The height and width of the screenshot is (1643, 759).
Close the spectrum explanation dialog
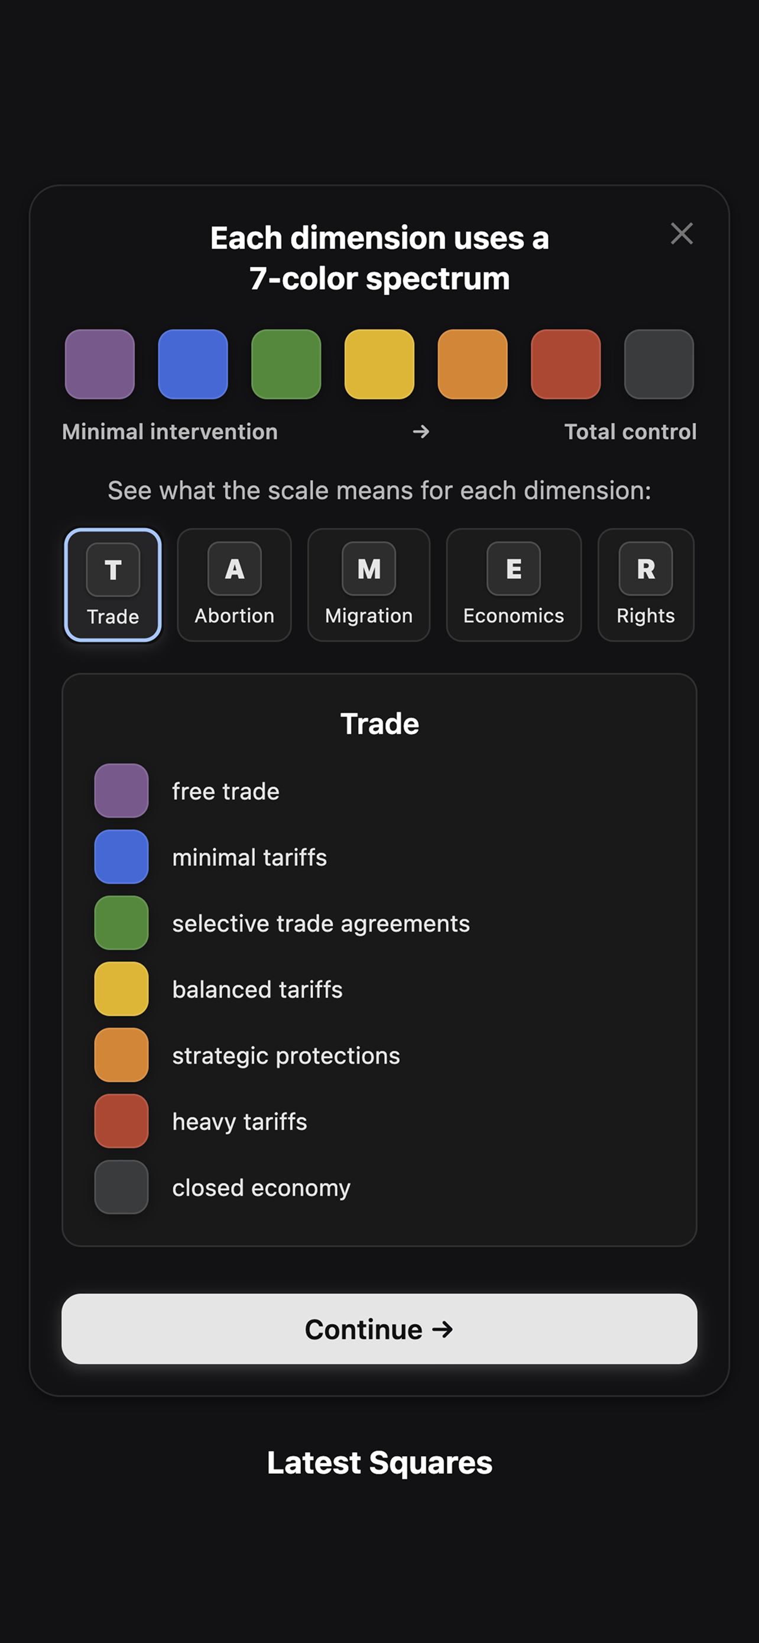coord(681,234)
